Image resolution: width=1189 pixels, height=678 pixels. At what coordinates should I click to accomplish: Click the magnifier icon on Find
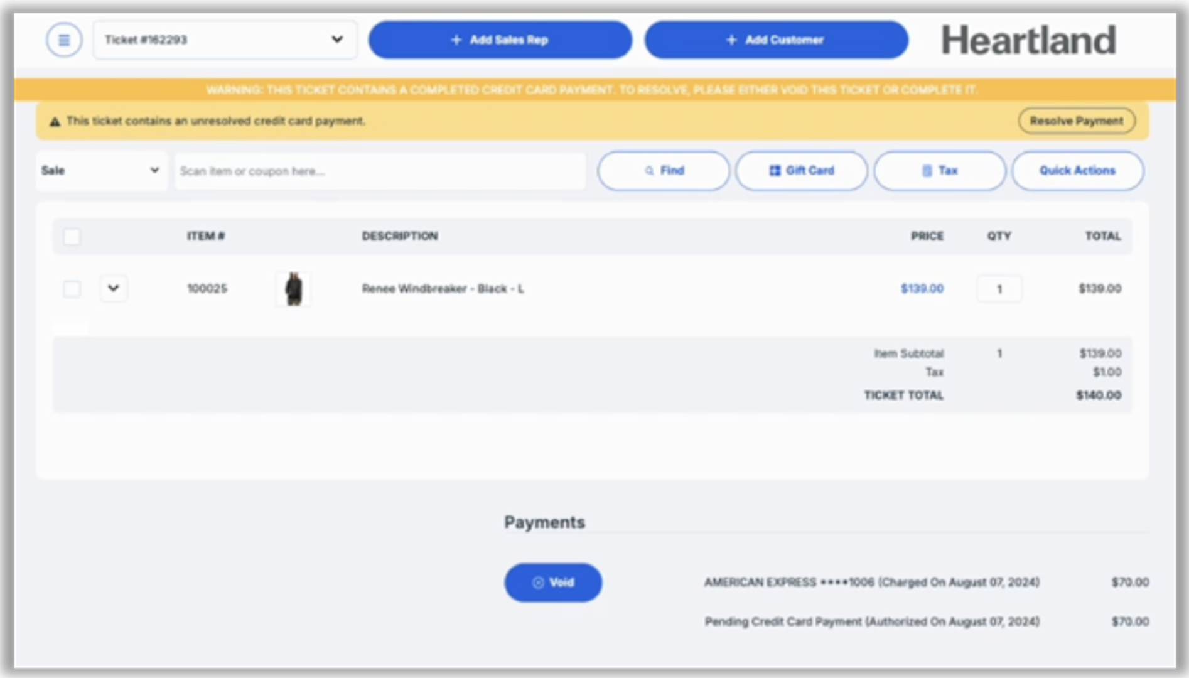(x=649, y=171)
